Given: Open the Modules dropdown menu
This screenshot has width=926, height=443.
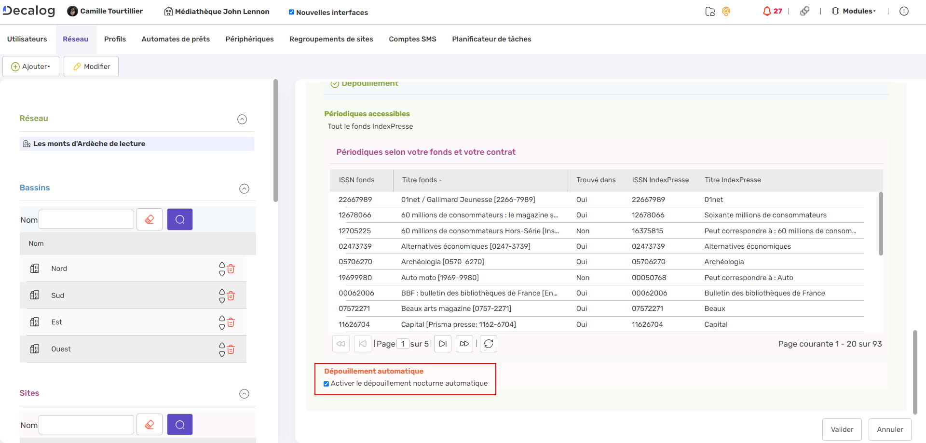Looking at the screenshot, I should (x=854, y=11).
